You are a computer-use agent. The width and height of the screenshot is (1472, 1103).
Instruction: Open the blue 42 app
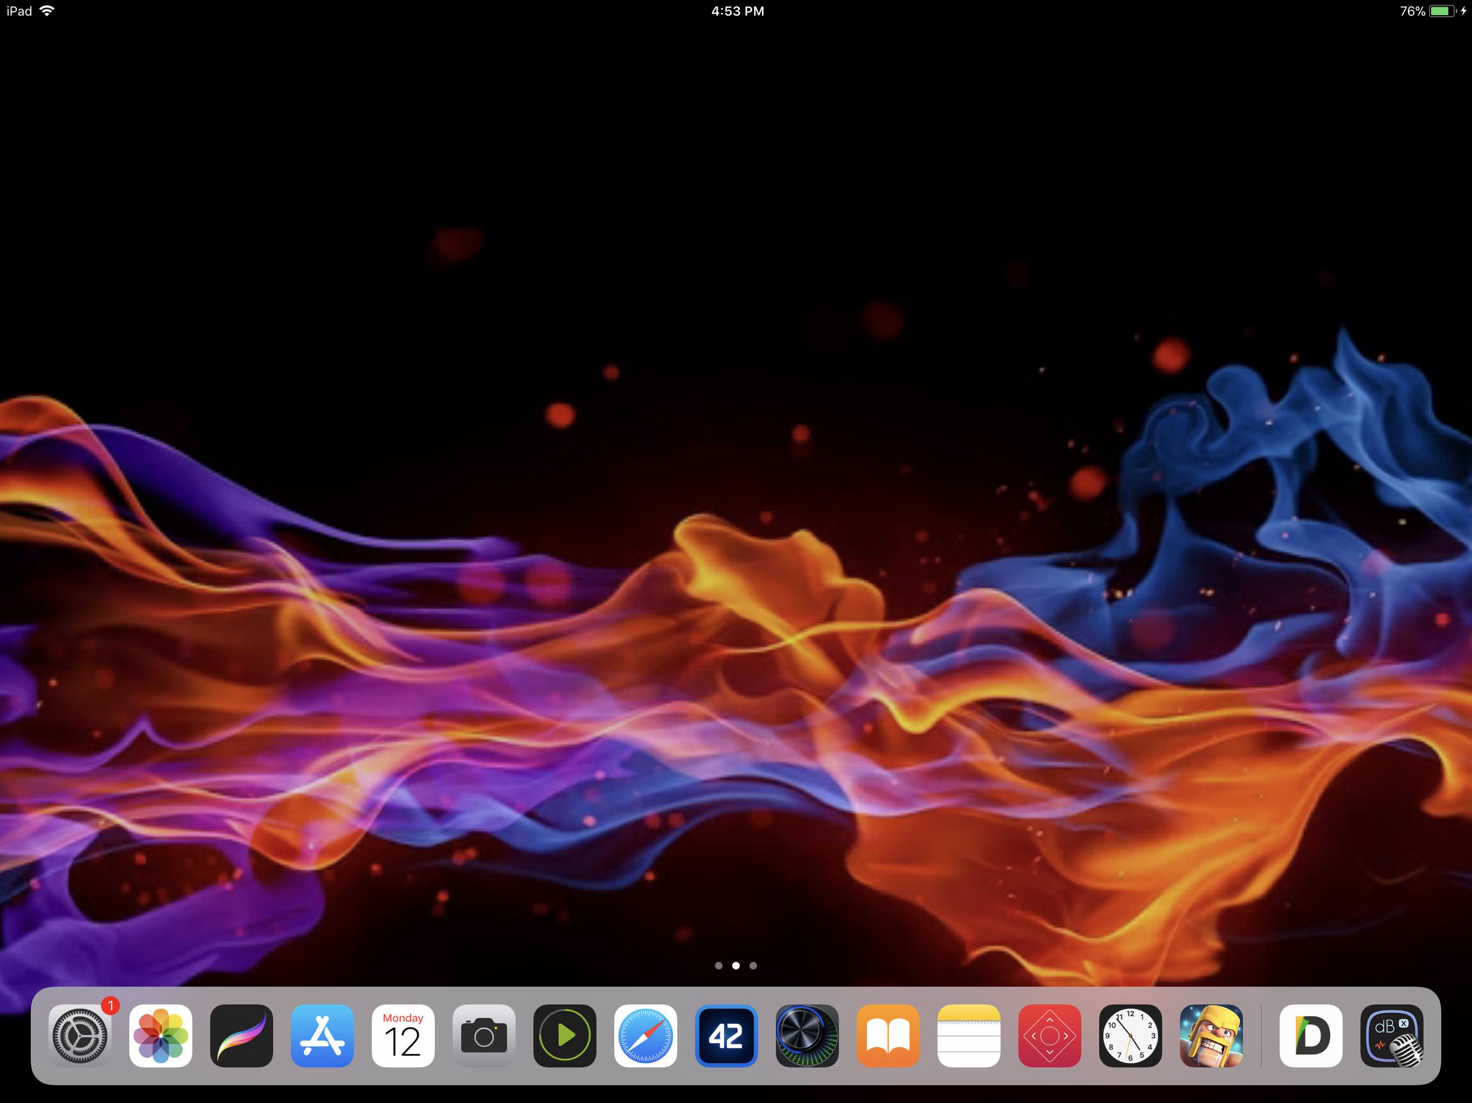(x=726, y=1036)
